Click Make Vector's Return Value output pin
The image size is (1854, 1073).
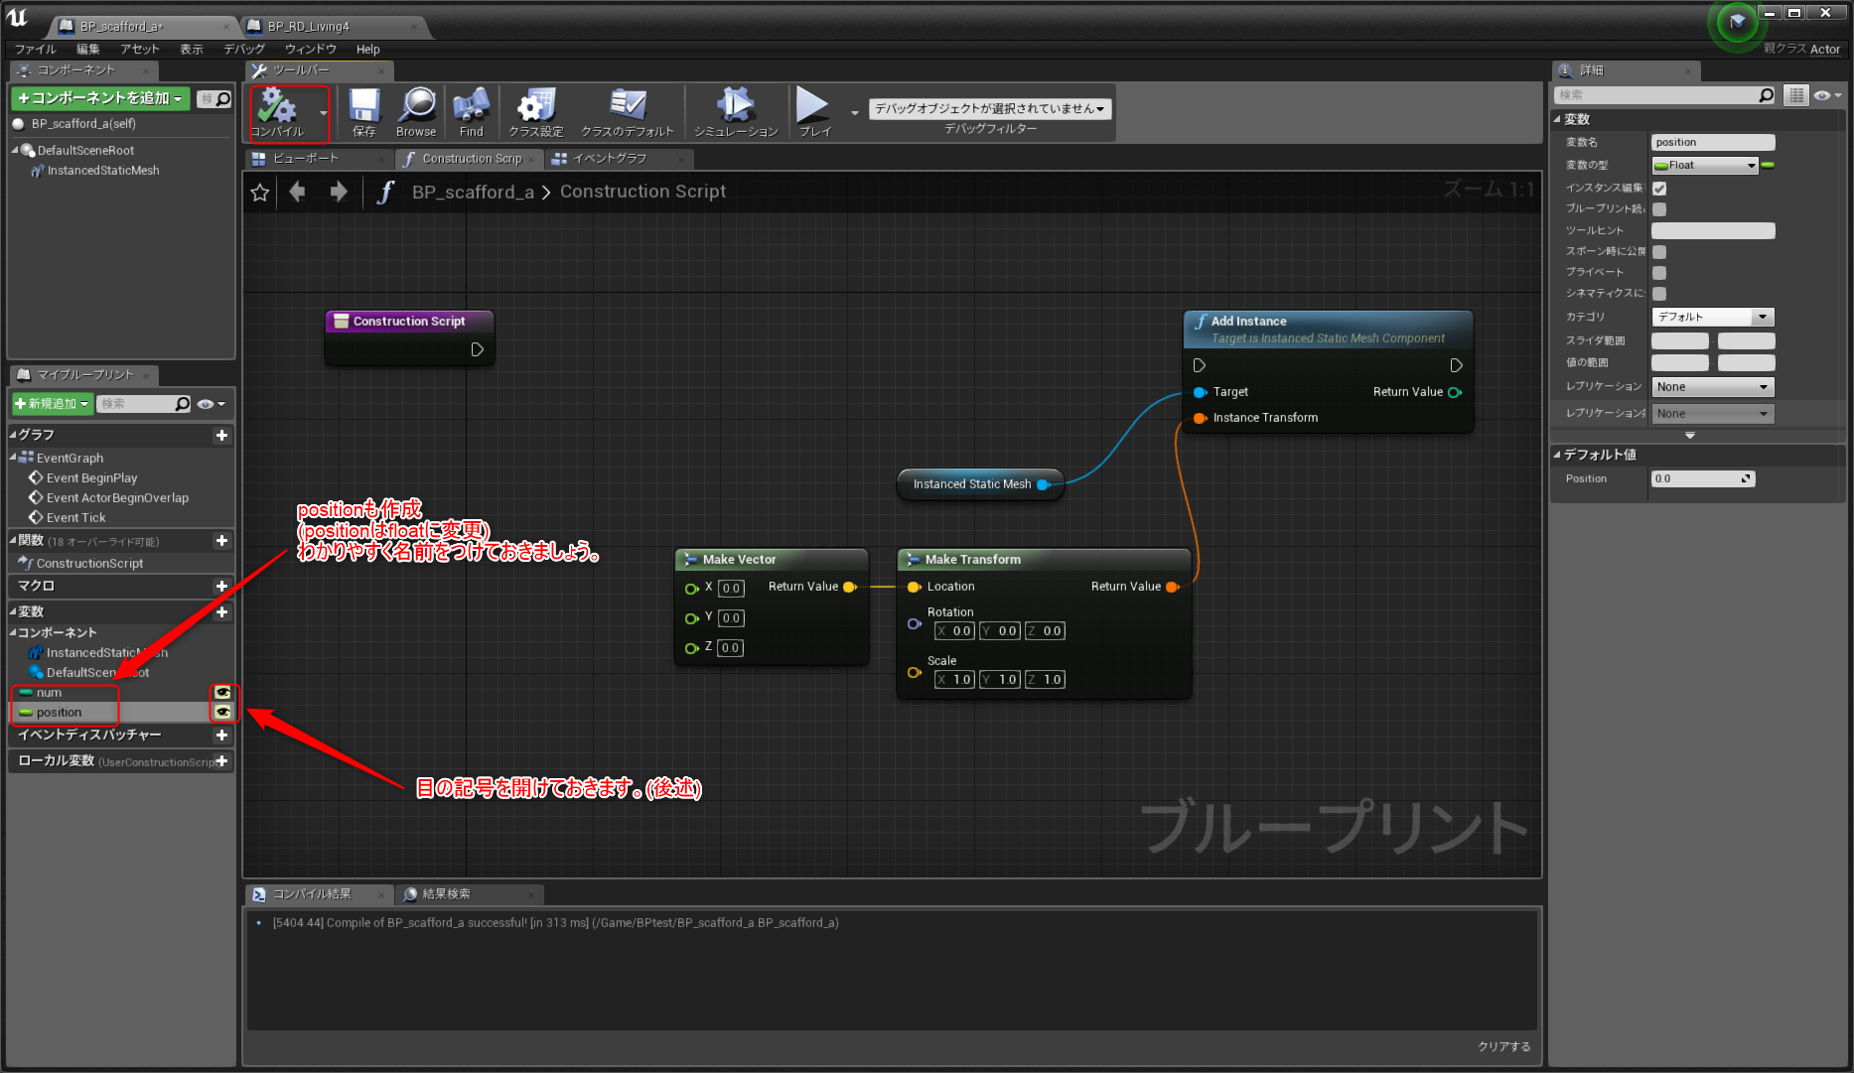click(x=850, y=587)
